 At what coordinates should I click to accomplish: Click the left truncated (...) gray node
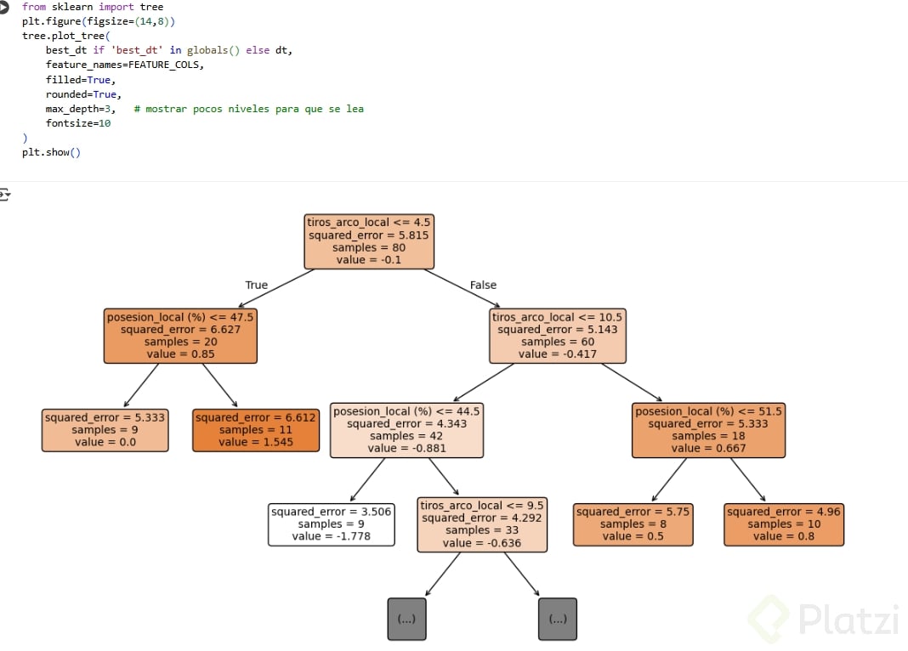click(x=406, y=619)
